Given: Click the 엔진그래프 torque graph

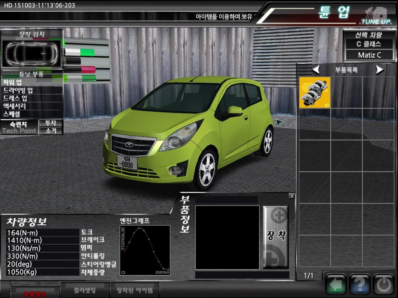Looking at the screenshot, I should 145,250.
